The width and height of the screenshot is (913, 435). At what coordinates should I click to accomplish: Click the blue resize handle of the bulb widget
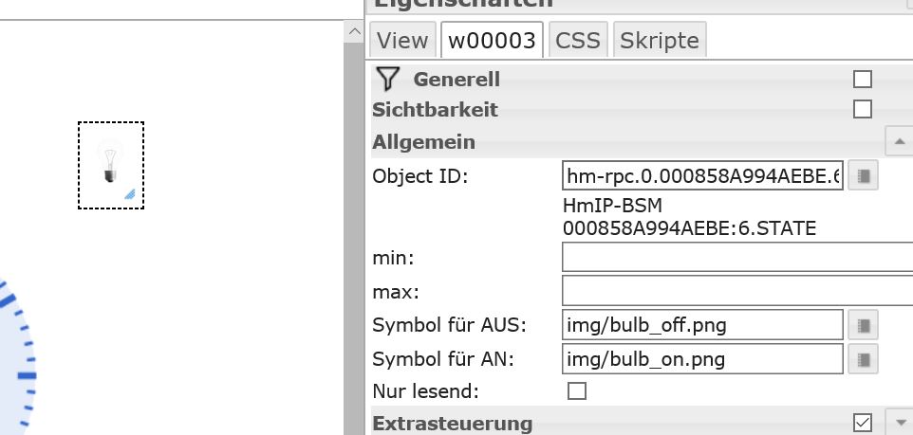[x=129, y=193]
